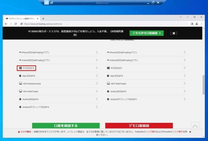Reload the page

pos(16,24)
